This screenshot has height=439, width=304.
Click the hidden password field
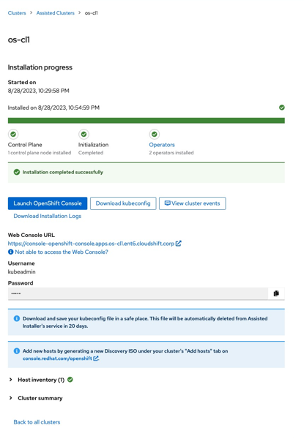point(138,293)
